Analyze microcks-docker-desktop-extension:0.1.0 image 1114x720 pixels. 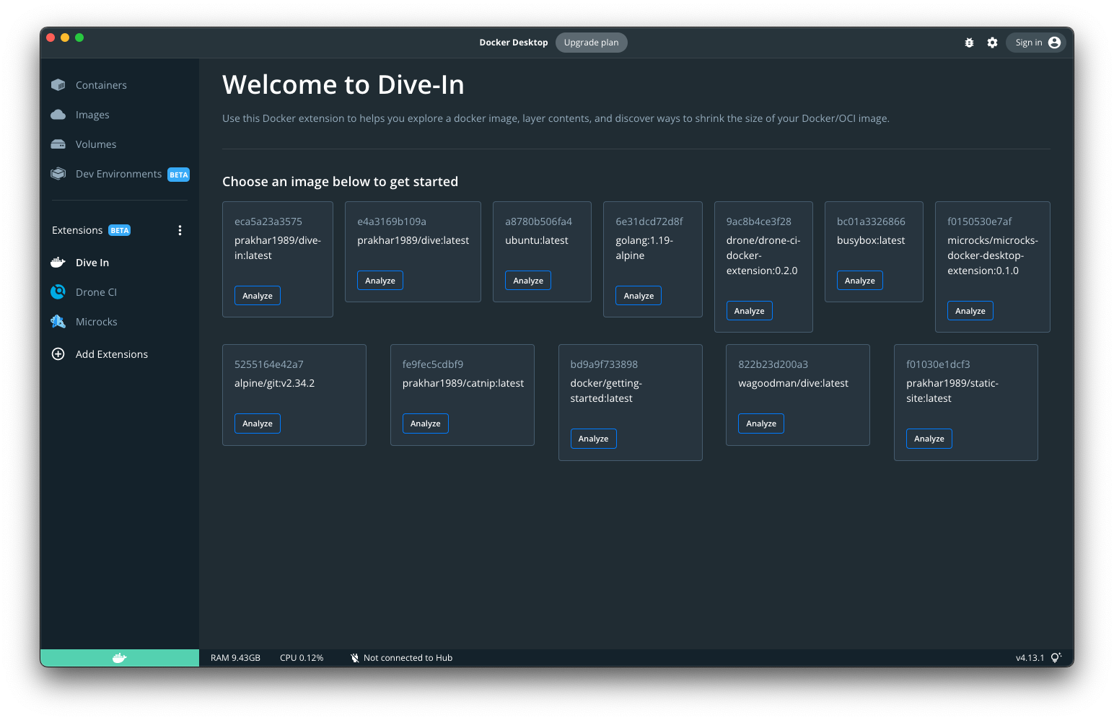[x=970, y=311]
